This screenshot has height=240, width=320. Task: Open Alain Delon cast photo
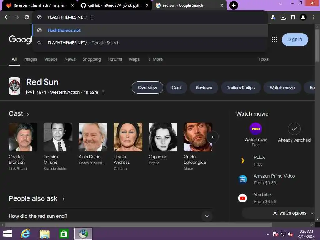(93, 137)
